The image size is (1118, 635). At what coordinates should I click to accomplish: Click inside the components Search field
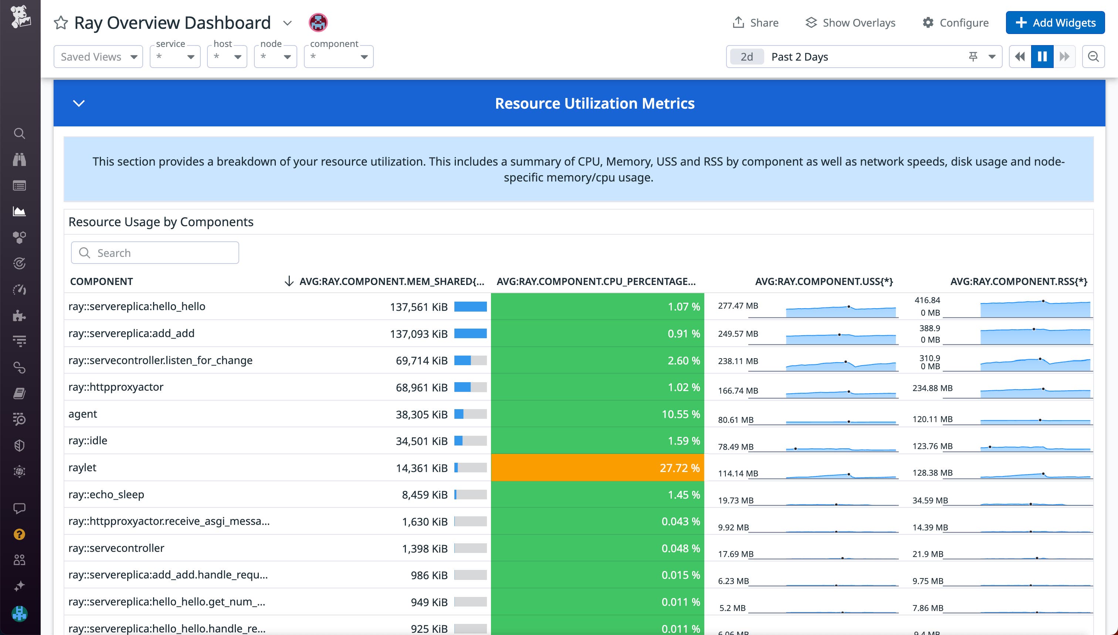[155, 252]
